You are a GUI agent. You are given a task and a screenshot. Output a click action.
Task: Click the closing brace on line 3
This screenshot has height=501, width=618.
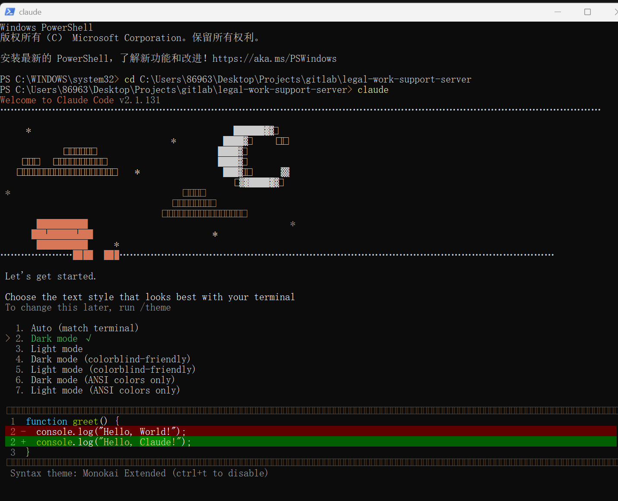point(28,452)
